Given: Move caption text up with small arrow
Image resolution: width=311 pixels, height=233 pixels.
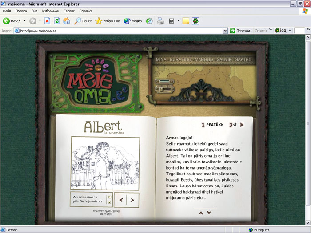Looking at the screenshot, I should tap(109, 197).
